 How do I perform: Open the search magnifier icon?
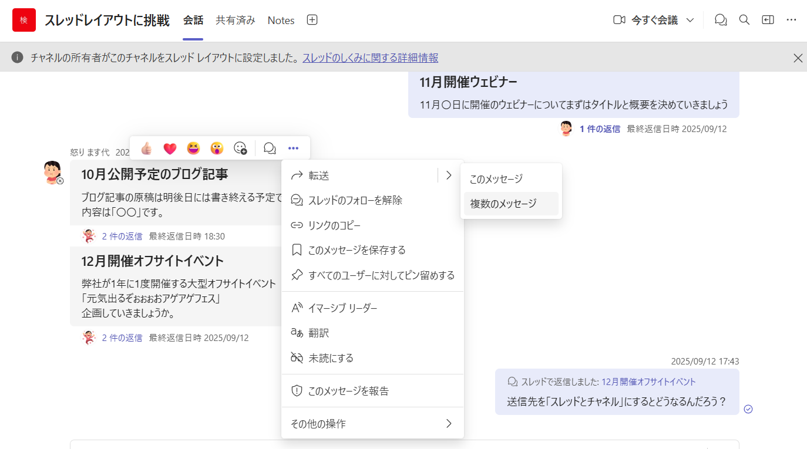[744, 20]
